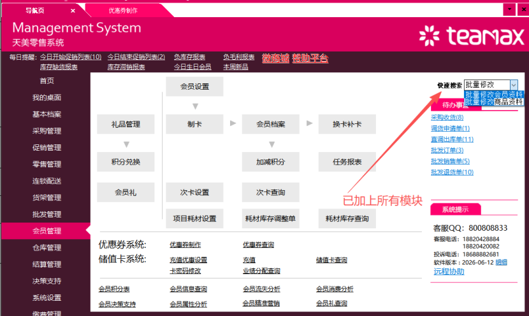The width and height of the screenshot is (529, 316).
Task: Open the 微商城 link
Action: [x=275, y=58]
